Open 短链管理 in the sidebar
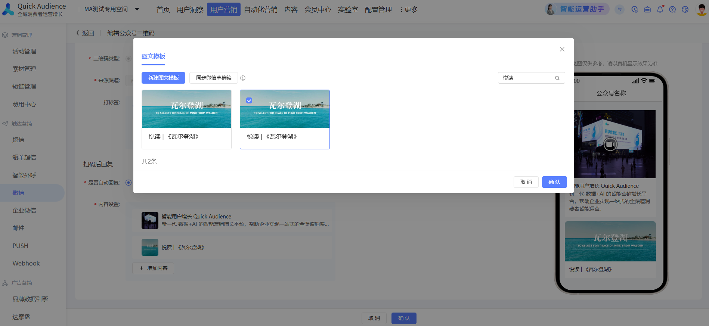This screenshot has width=709, height=326. pyautogui.click(x=24, y=86)
